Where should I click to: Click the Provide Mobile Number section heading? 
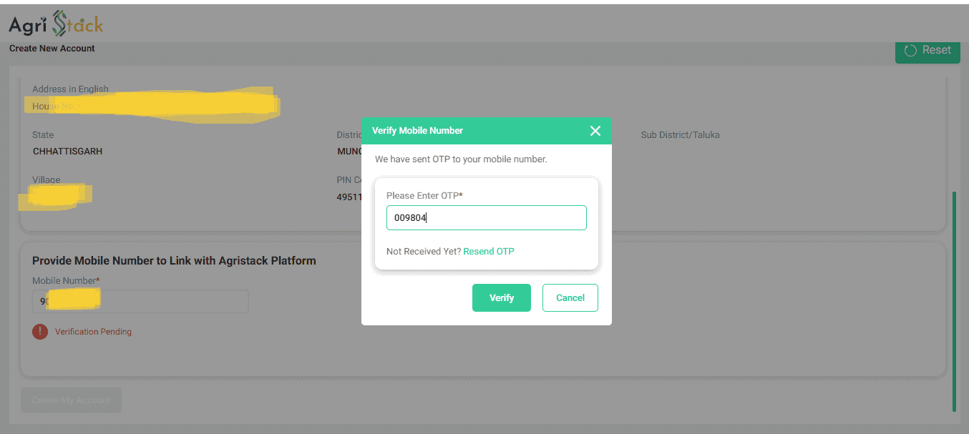(x=174, y=261)
